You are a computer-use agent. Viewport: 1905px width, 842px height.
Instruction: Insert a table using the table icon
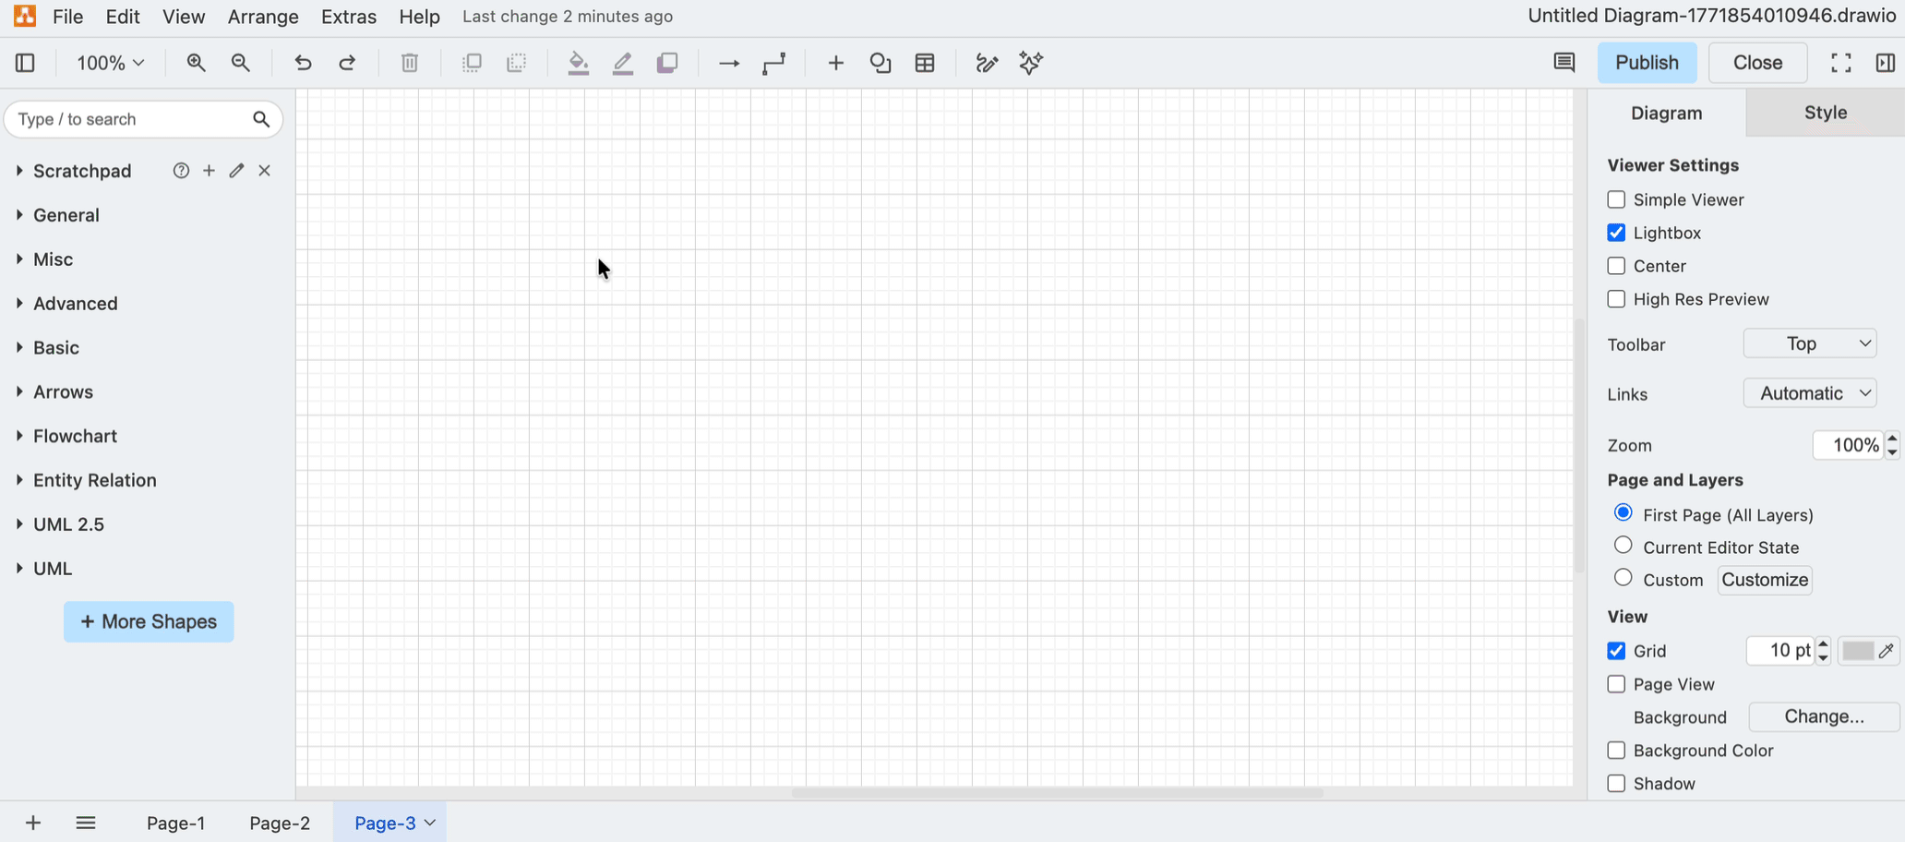(x=925, y=63)
